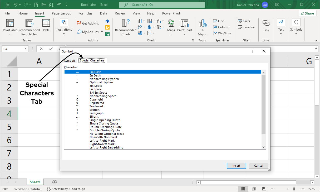Click Get Add-ins
This screenshot has height=192, width=320.
[x=88, y=23]
